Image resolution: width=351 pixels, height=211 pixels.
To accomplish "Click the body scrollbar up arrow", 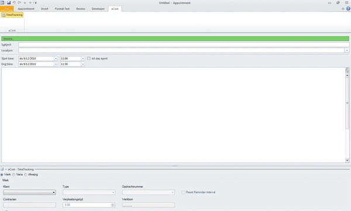I will point(347,75).
